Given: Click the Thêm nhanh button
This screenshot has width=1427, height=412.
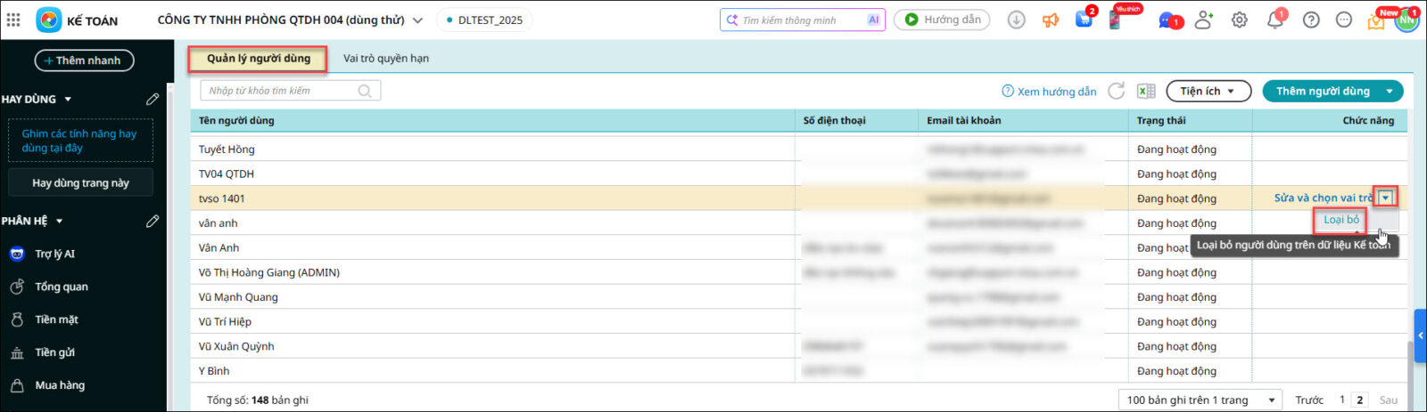Looking at the screenshot, I should [85, 61].
